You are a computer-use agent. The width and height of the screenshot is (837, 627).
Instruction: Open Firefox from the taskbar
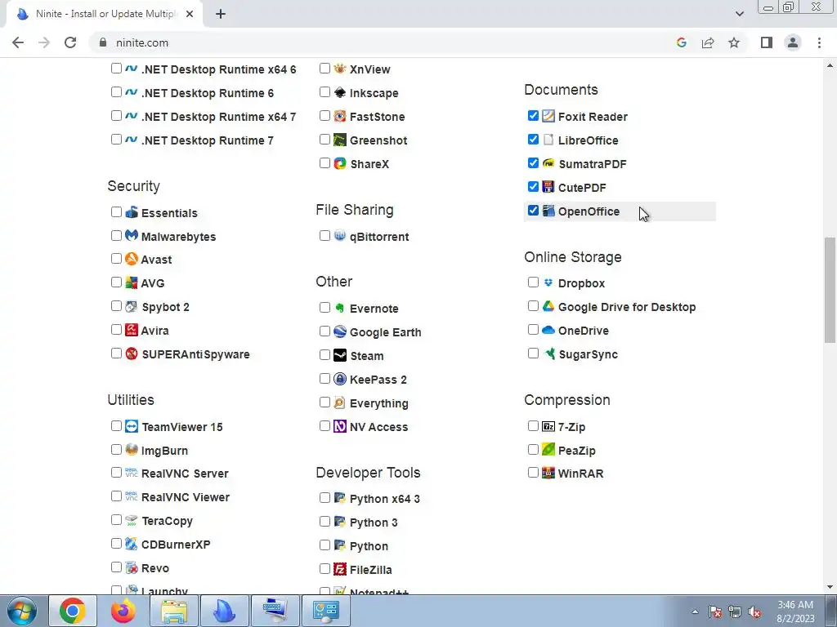pyautogui.click(x=123, y=611)
